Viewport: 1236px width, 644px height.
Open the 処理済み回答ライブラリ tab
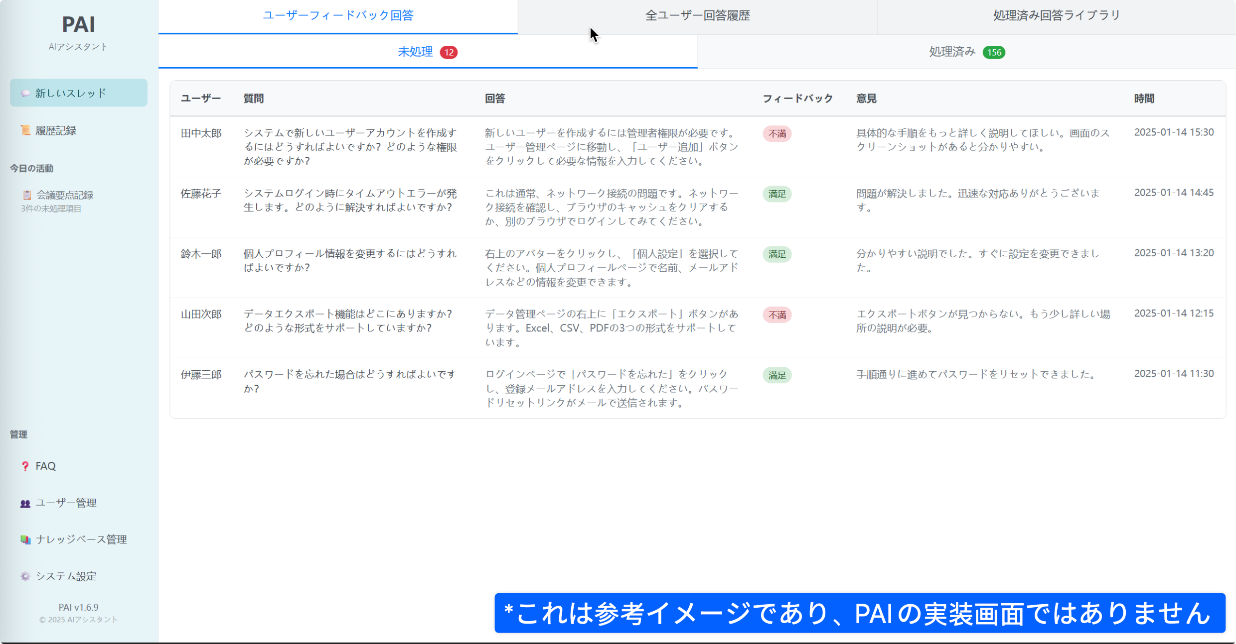click(1057, 16)
